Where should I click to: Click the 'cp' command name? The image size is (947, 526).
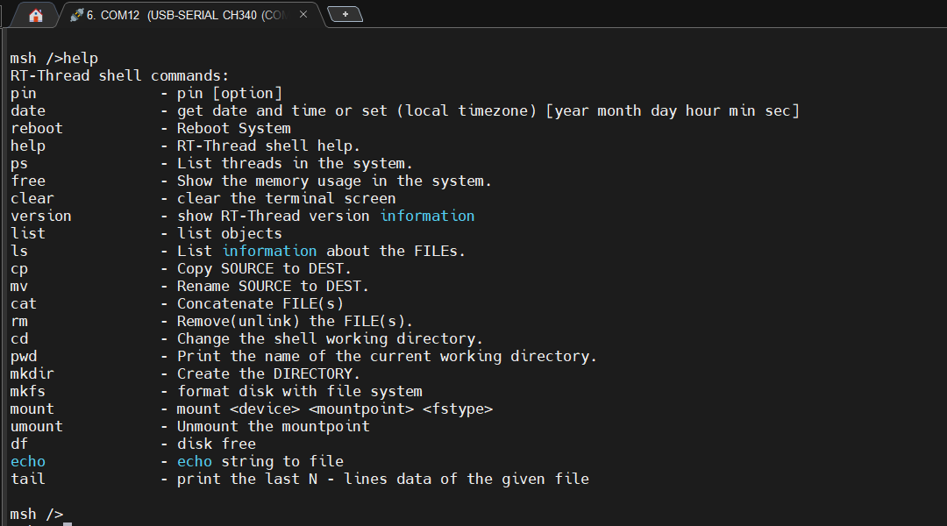[x=18, y=269]
